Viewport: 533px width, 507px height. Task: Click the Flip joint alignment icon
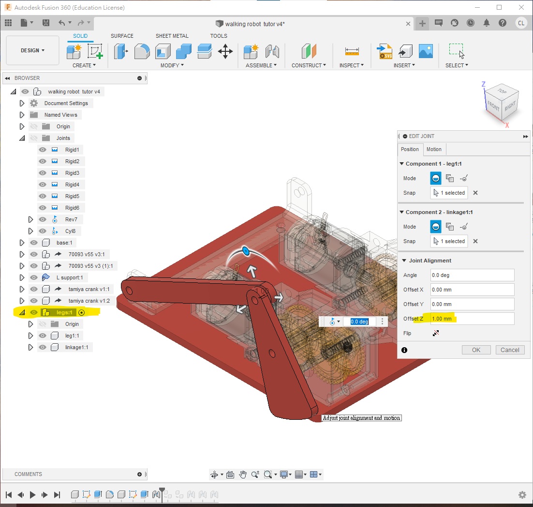click(436, 333)
